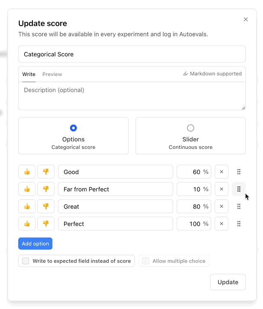Viewport: 263px width, 309px height.
Task: Edit the 100 percent value field
Action: point(191,224)
